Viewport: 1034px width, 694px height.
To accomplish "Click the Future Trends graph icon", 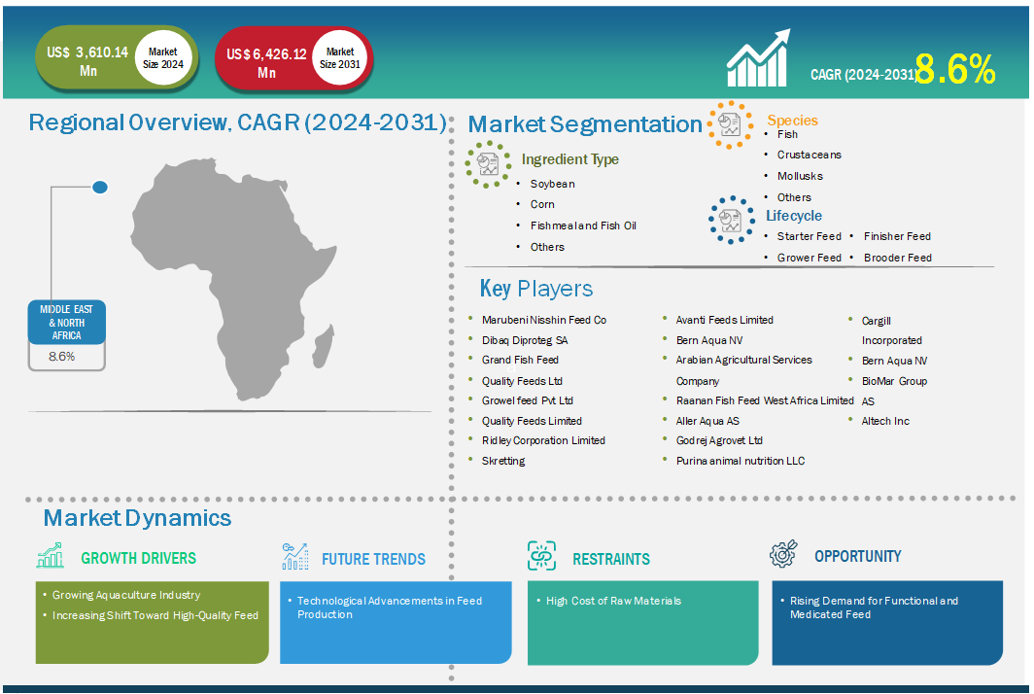I will coord(294,556).
